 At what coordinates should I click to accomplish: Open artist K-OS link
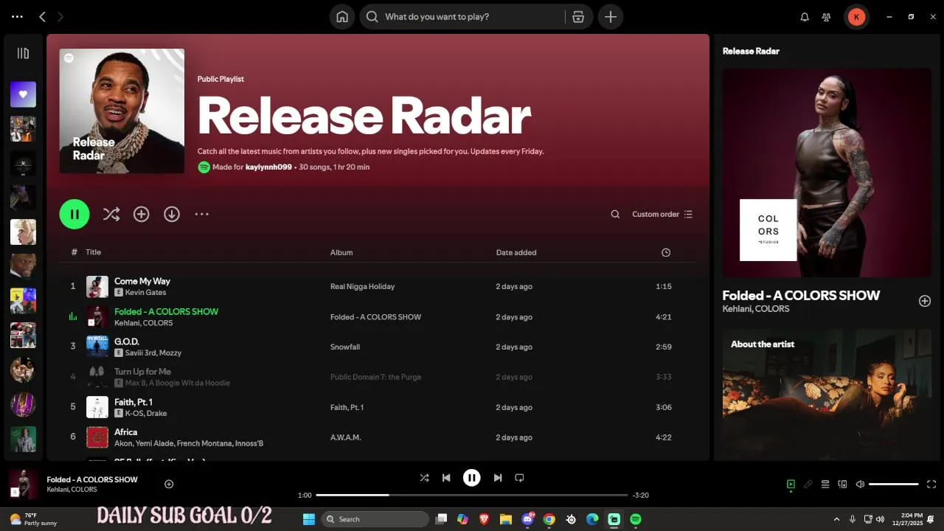tap(134, 413)
